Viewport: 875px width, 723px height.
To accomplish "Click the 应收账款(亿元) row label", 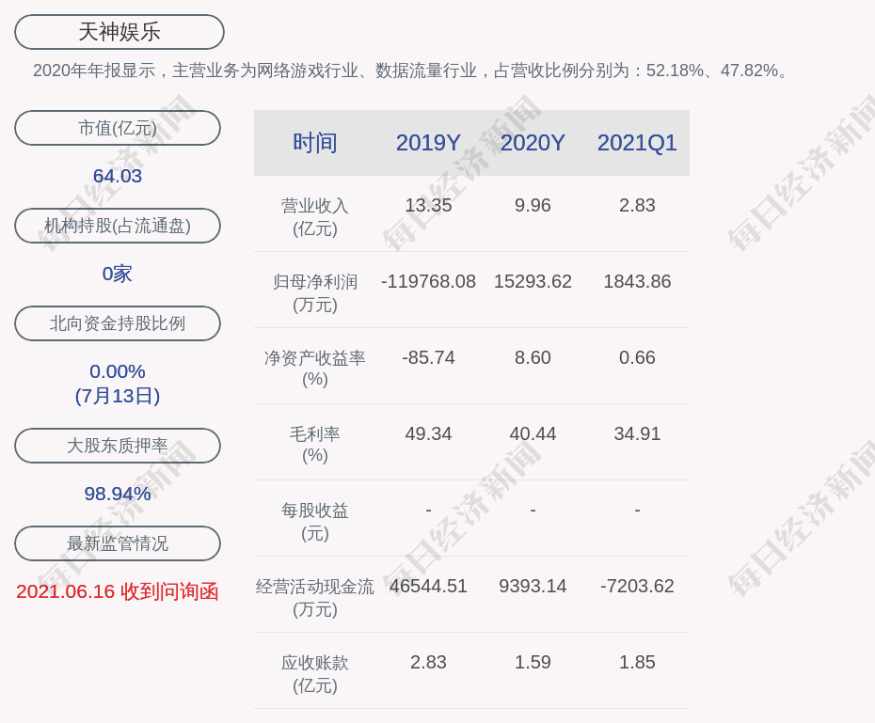I will 314,673.
